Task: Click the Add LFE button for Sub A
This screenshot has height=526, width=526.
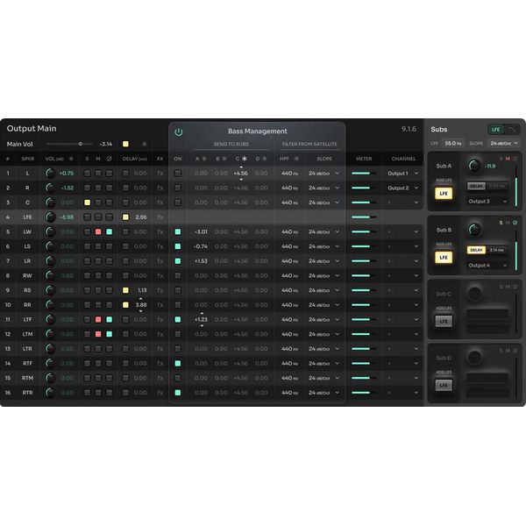Action: click(444, 192)
